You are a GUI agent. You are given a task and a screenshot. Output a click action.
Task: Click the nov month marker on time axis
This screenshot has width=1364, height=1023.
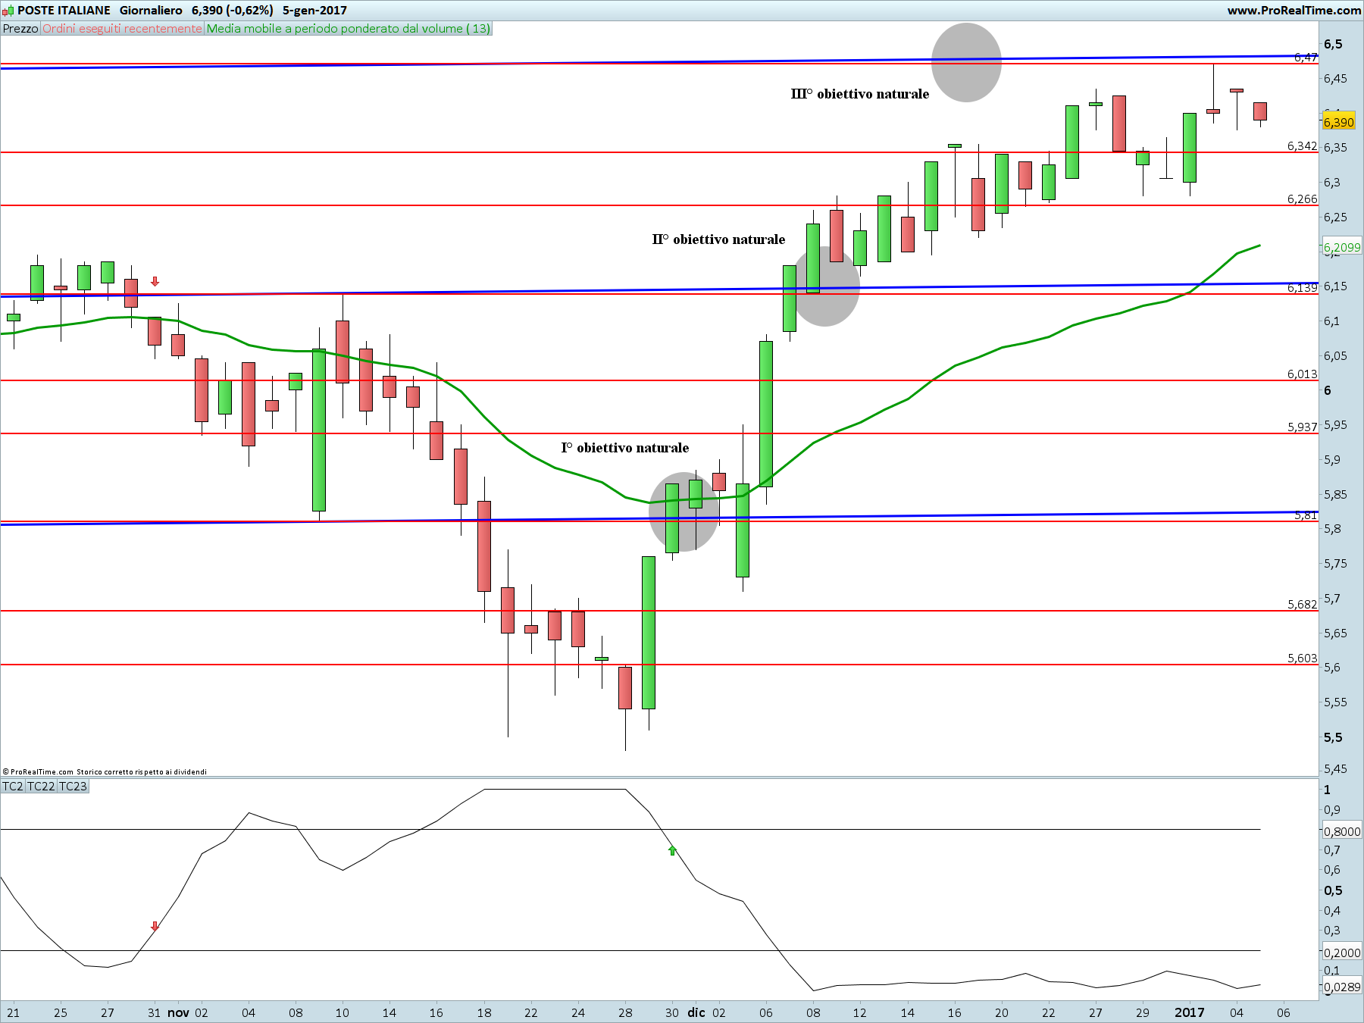pyautogui.click(x=178, y=1012)
